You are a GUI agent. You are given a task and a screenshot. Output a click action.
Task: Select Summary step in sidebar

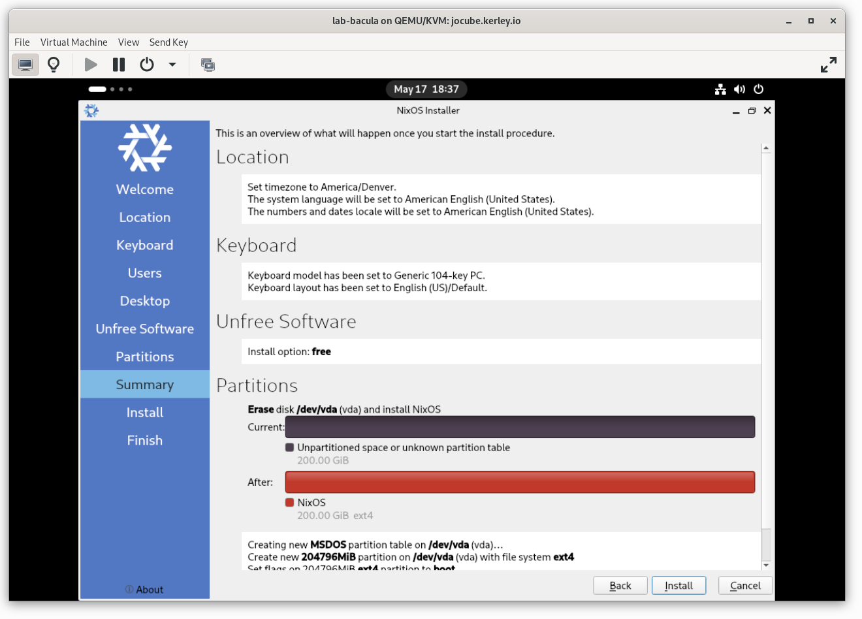[145, 385]
